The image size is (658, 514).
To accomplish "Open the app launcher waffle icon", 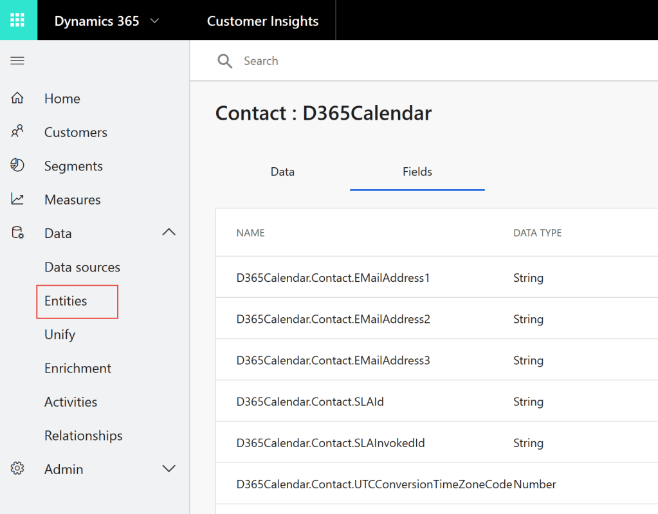I will coord(18,20).
